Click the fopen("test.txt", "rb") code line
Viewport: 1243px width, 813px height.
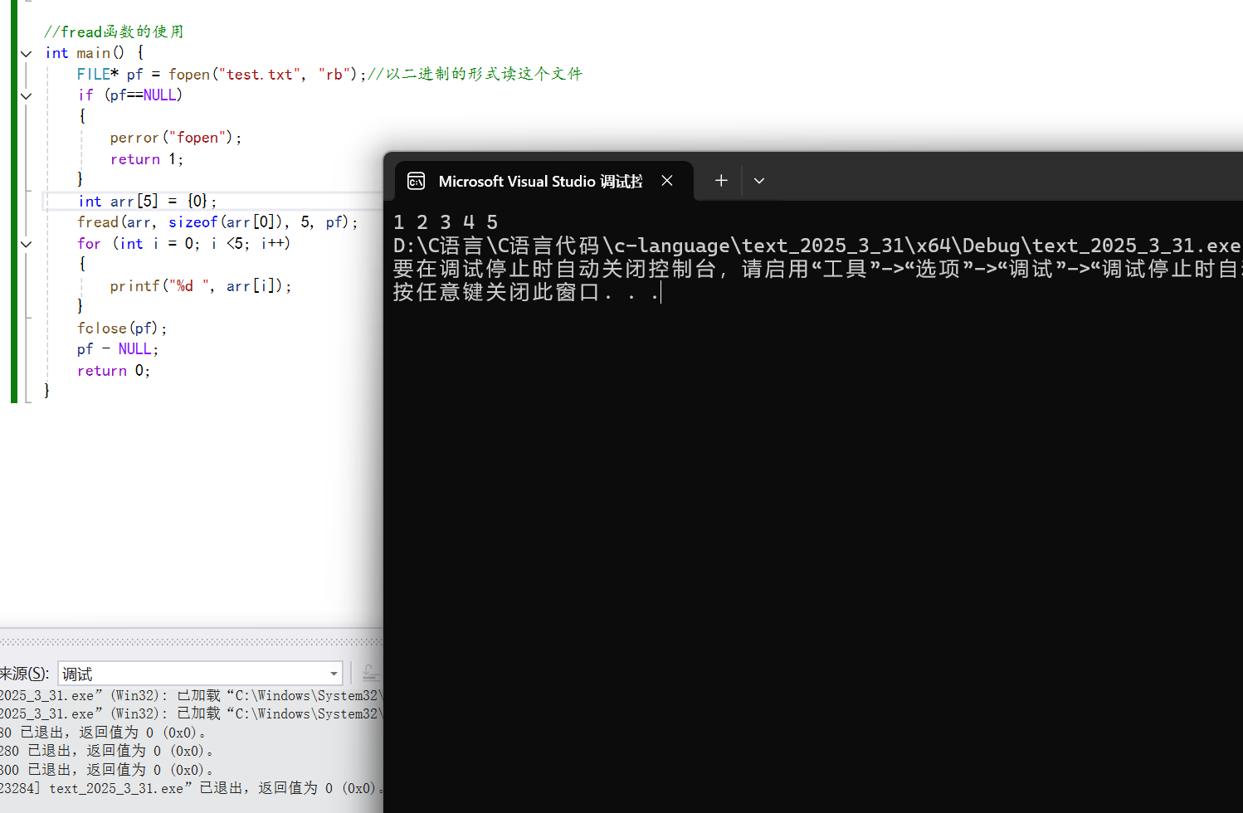coord(329,75)
